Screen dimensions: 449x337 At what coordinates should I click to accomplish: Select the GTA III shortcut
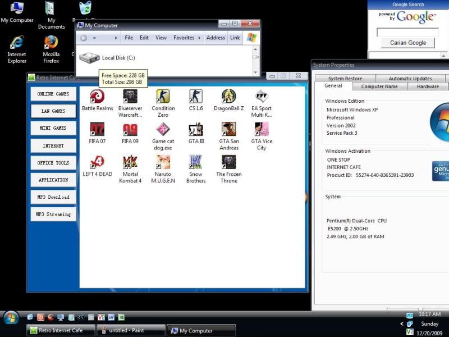point(196,133)
